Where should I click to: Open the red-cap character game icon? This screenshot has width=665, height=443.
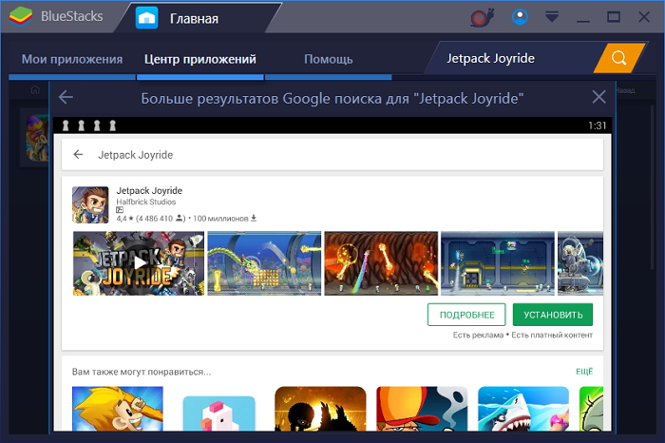pos(422,409)
